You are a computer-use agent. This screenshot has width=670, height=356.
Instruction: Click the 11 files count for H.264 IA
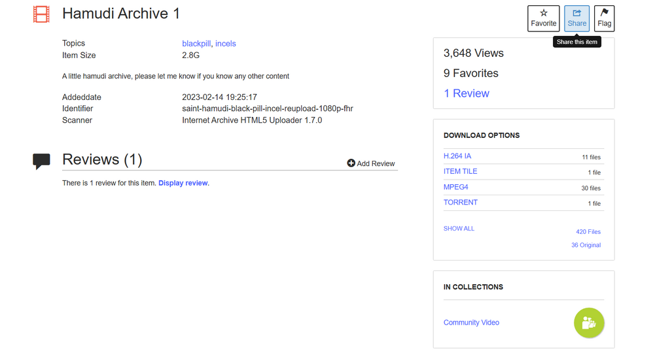591,157
